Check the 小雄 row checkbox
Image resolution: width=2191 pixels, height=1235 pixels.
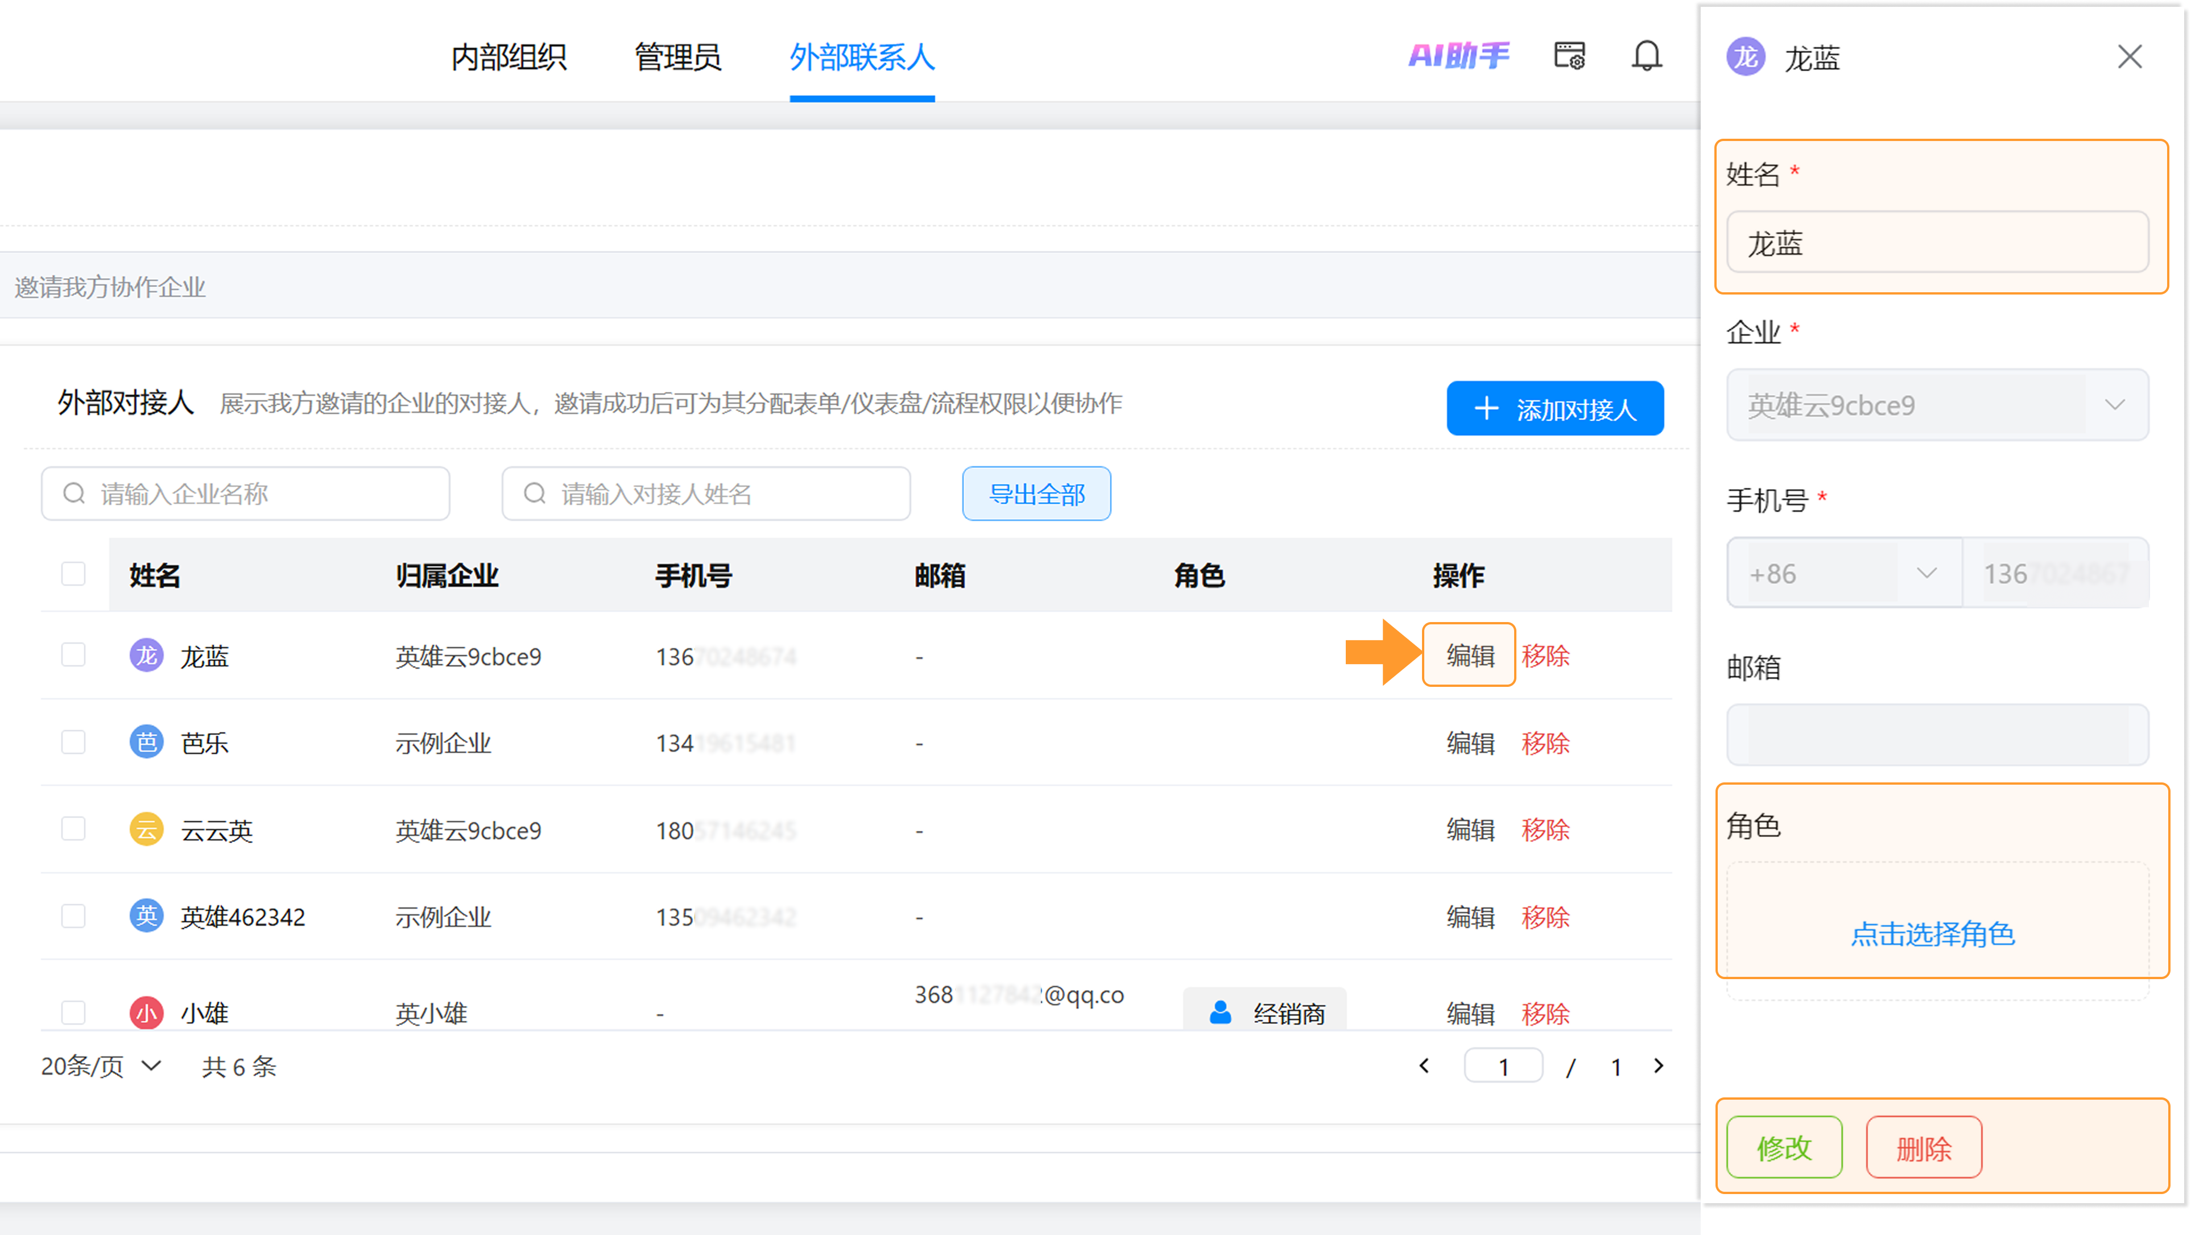tap(74, 1012)
